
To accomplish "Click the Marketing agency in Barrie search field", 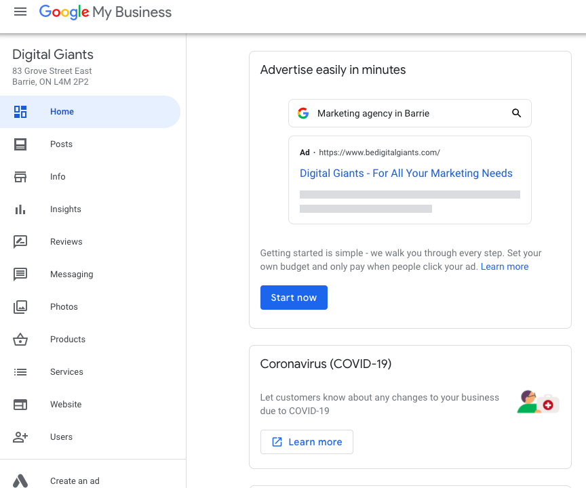I will [410, 113].
